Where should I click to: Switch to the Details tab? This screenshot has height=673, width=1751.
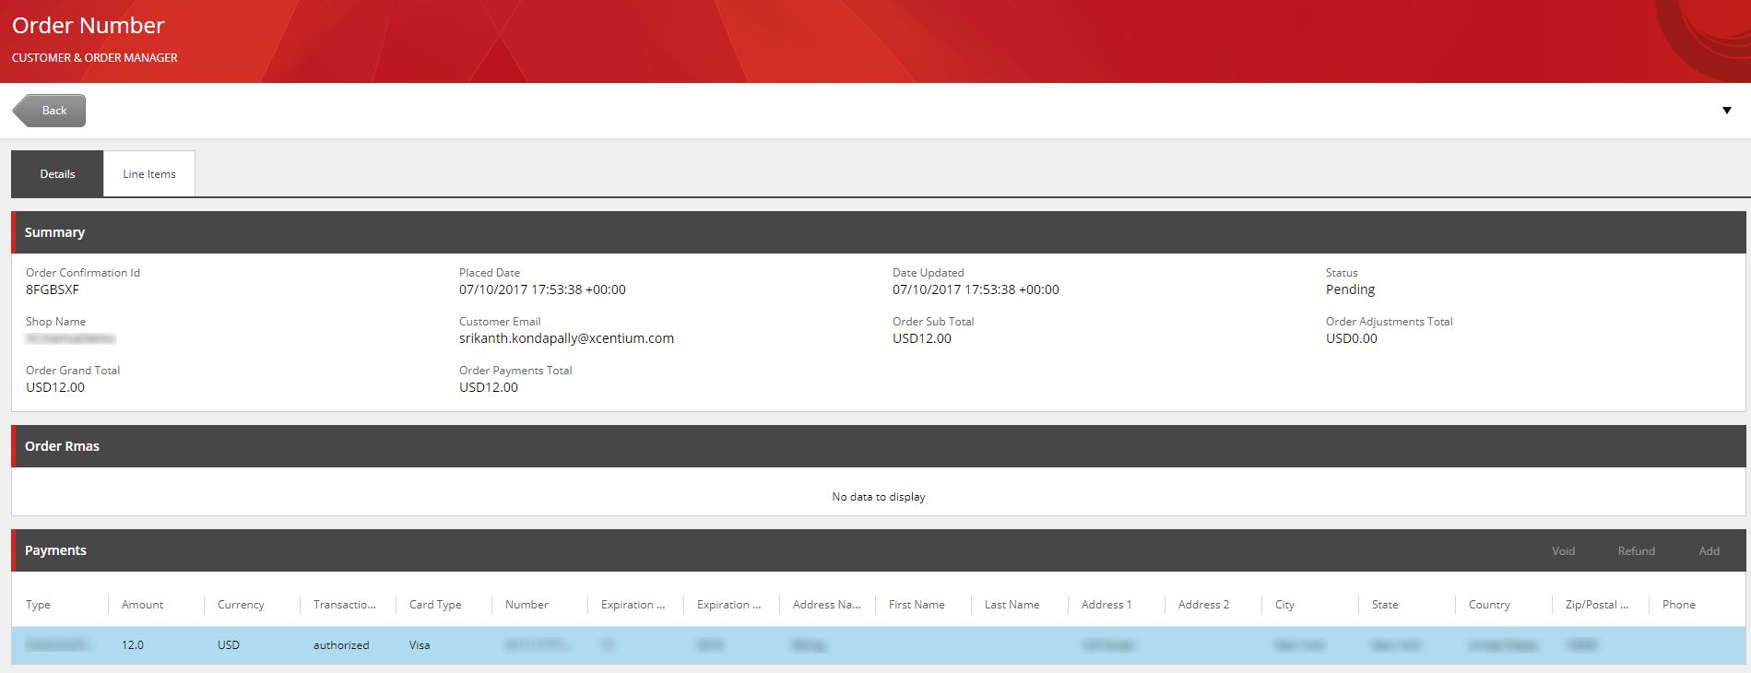57,174
